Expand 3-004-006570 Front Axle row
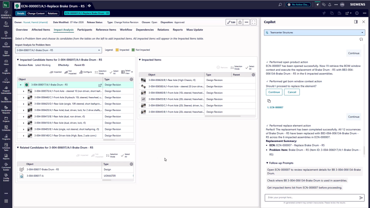Screen dimensions: 370x208 (23, 91)
